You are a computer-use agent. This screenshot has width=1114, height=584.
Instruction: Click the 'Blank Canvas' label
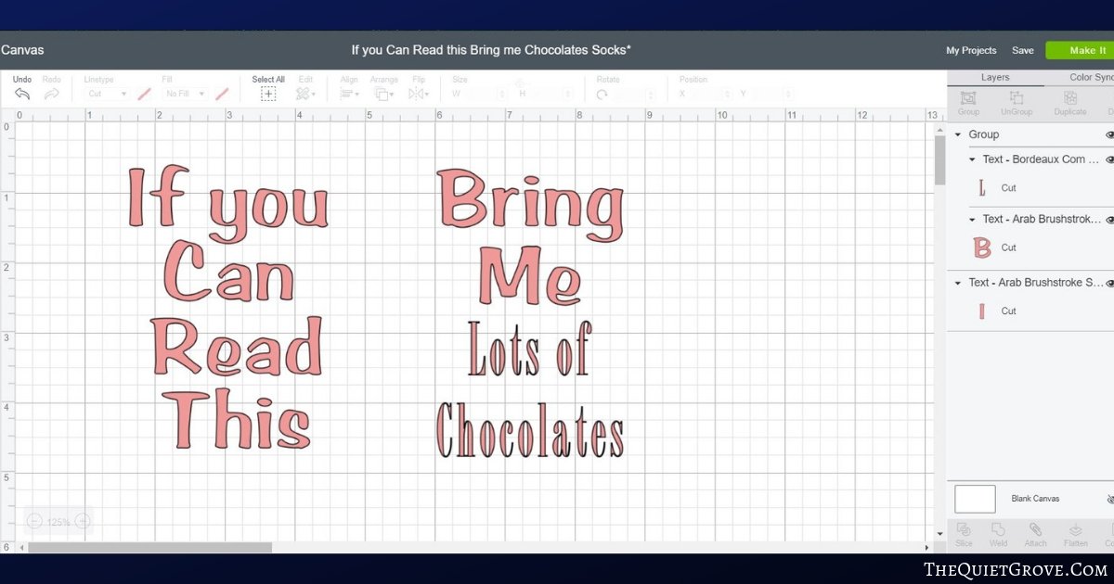(1035, 499)
